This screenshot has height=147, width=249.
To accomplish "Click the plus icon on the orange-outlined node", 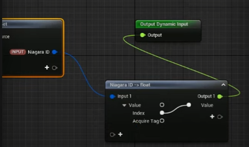I will [x=47, y=68].
